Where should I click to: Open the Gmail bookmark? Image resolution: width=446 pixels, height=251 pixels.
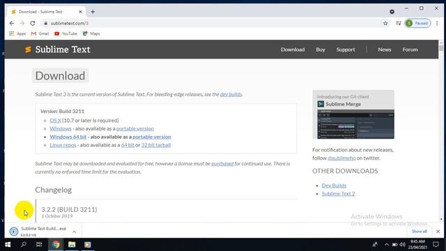(40, 33)
